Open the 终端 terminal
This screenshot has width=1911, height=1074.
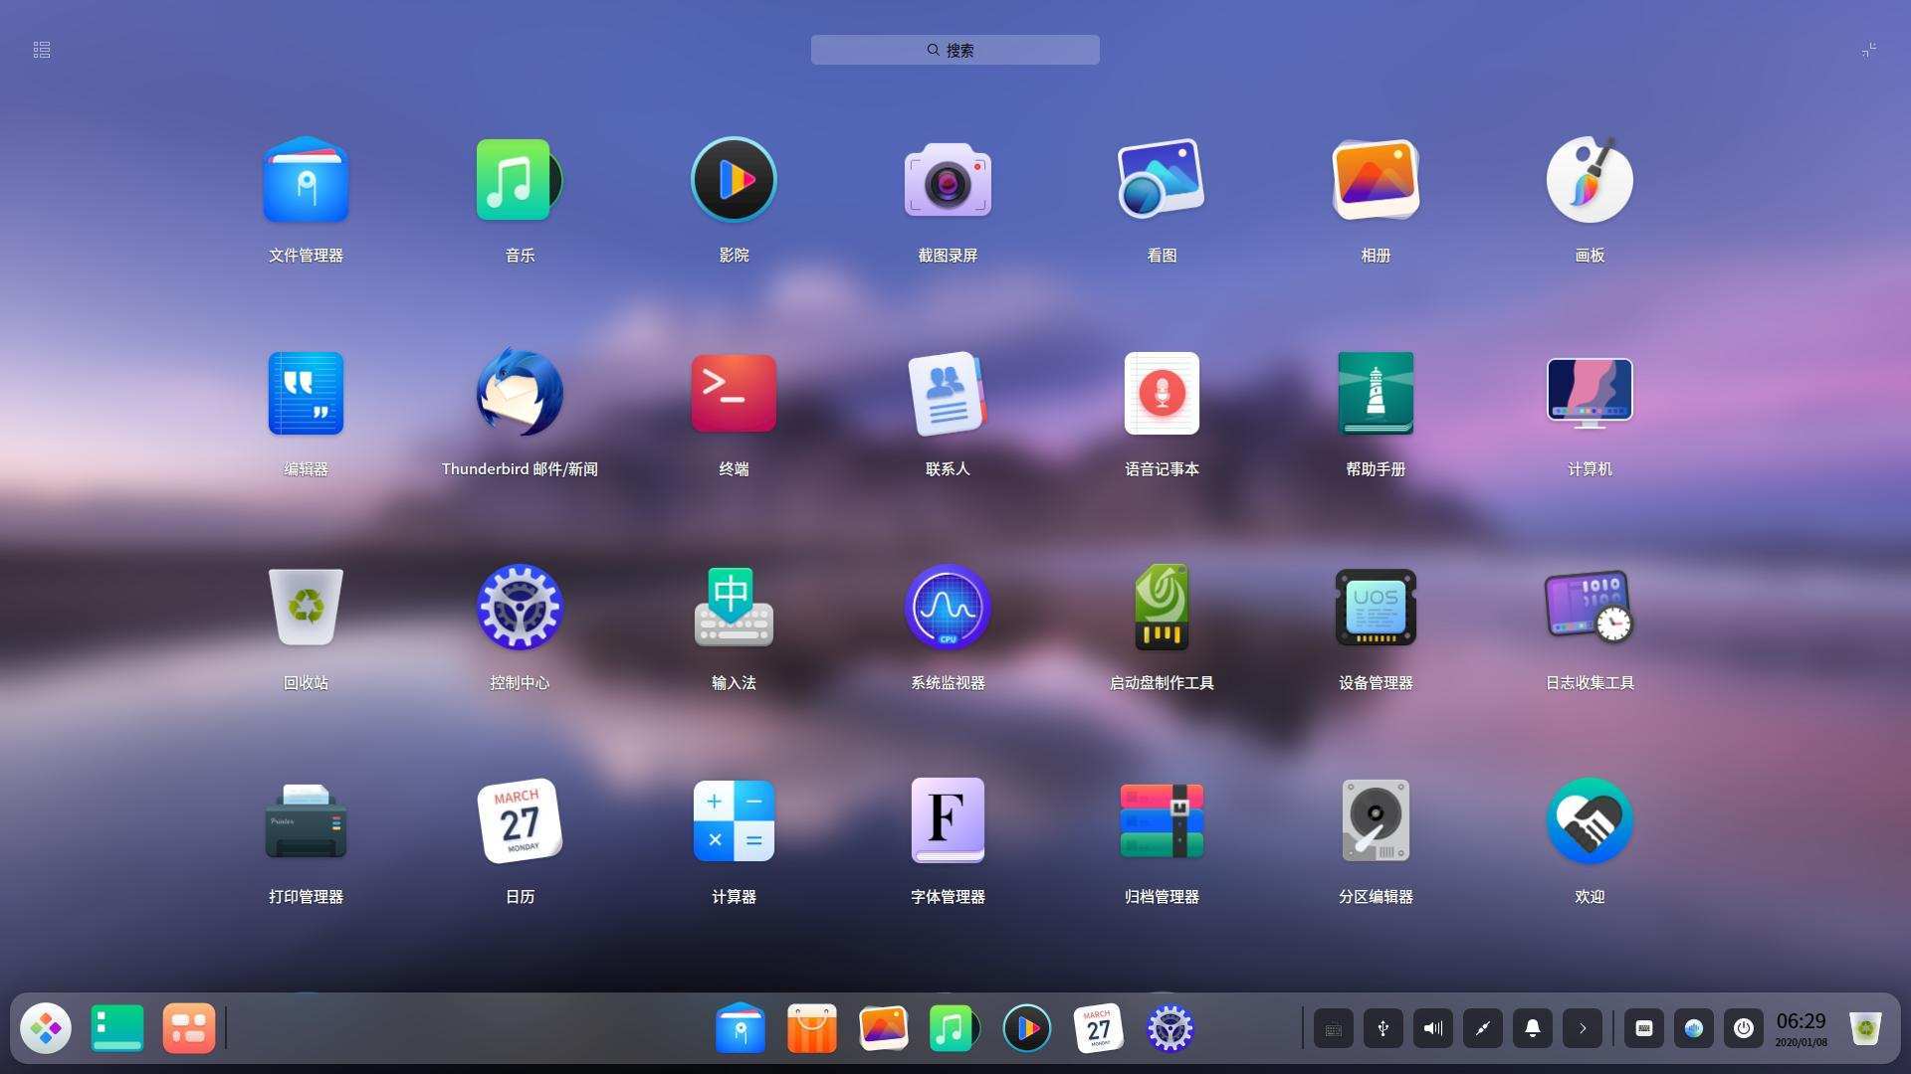734,394
